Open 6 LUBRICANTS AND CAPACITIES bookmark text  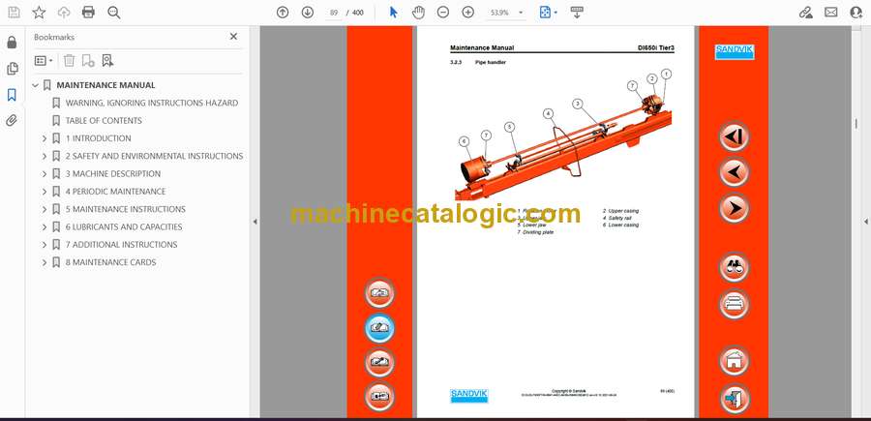(x=123, y=227)
